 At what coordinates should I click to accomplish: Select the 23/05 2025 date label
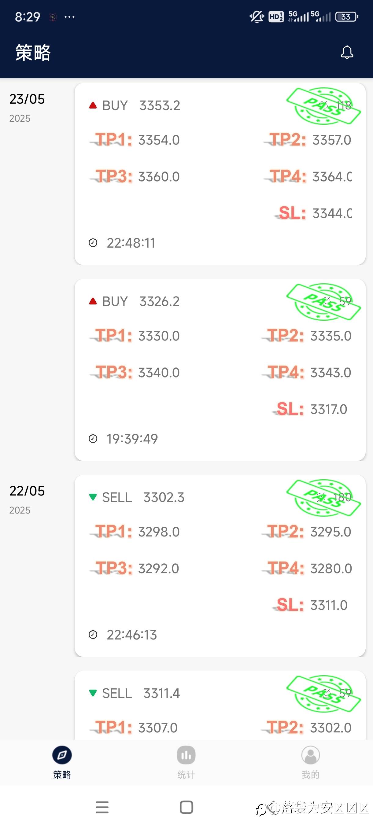[27, 108]
